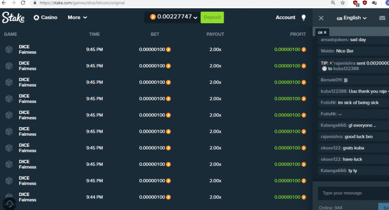The width and height of the screenshot is (389, 210).
Task: Click the bitcoin icon beside the balance
Action: click(153, 17)
